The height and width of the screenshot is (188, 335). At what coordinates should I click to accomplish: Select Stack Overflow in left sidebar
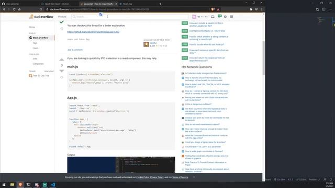coord(41,38)
